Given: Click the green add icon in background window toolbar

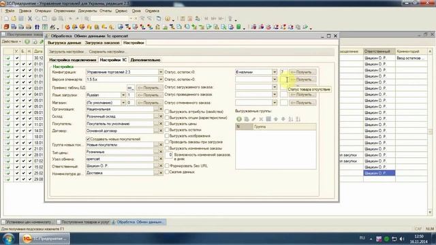Looking at the screenshot, I should click(27, 42).
